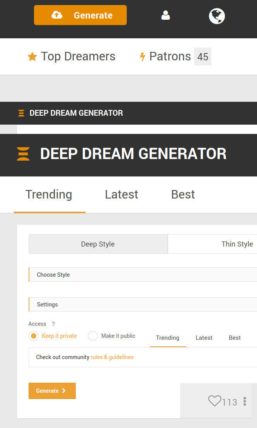Click the 113 likes count
Viewport: 257px width, 428px height.
[230, 402]
